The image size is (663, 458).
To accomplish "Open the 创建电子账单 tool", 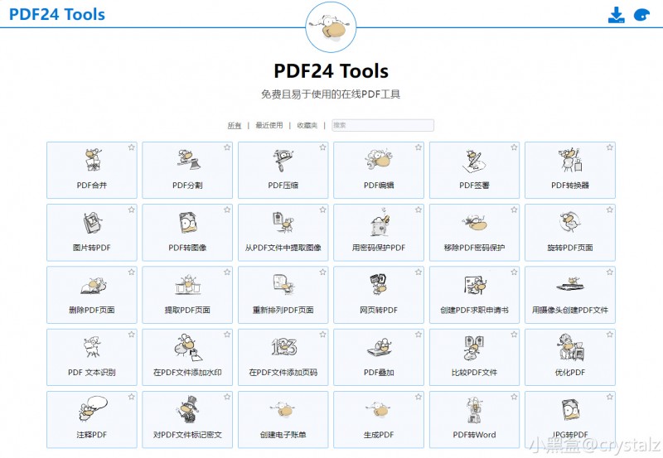I will click(283, 420).
